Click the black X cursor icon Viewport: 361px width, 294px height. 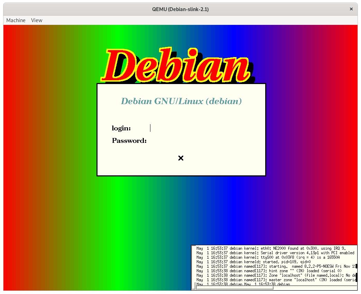coord(180,158)
